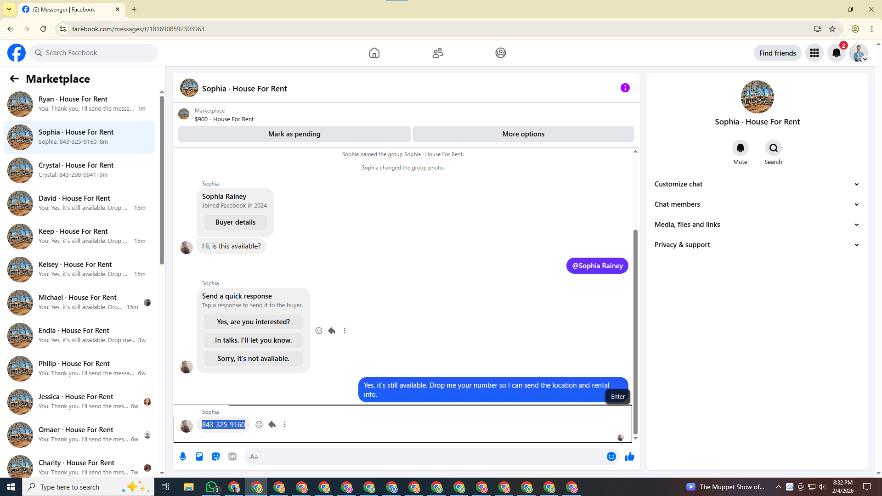Open the Friends tab
The image size is (882, 496).
tap(437, 53)
